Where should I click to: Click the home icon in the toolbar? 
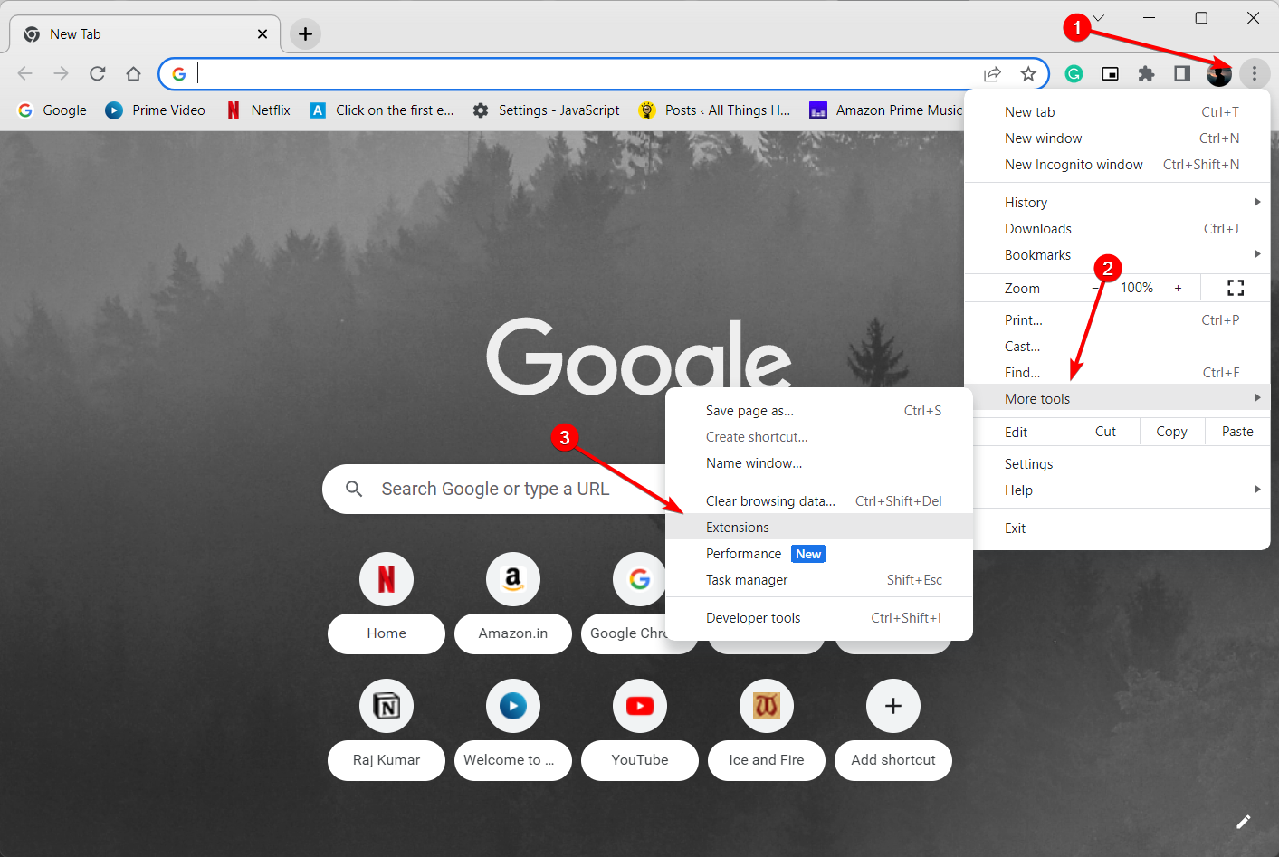(133, 73)
